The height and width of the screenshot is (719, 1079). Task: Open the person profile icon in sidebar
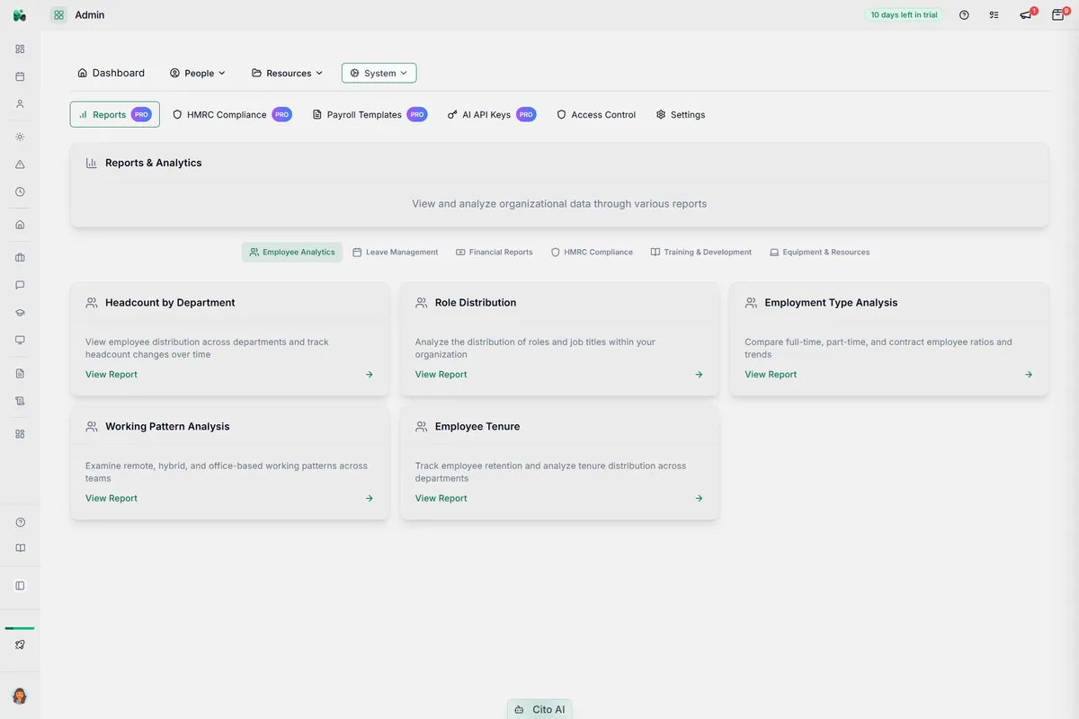(20, 103)
